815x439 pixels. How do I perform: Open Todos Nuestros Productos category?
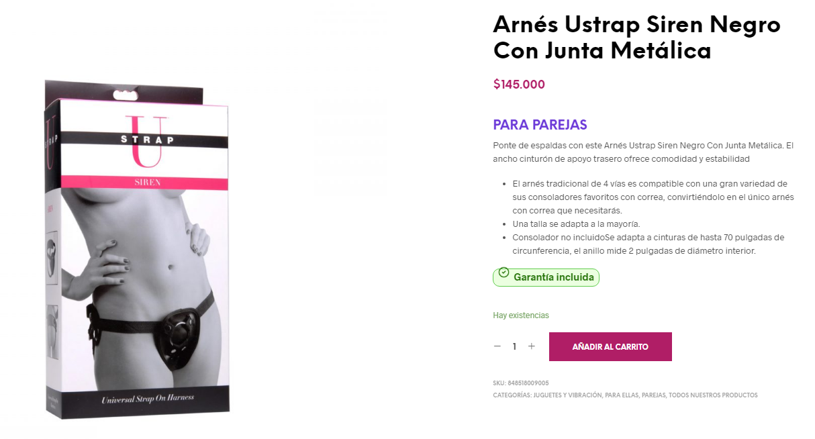(x=713, y=395)
